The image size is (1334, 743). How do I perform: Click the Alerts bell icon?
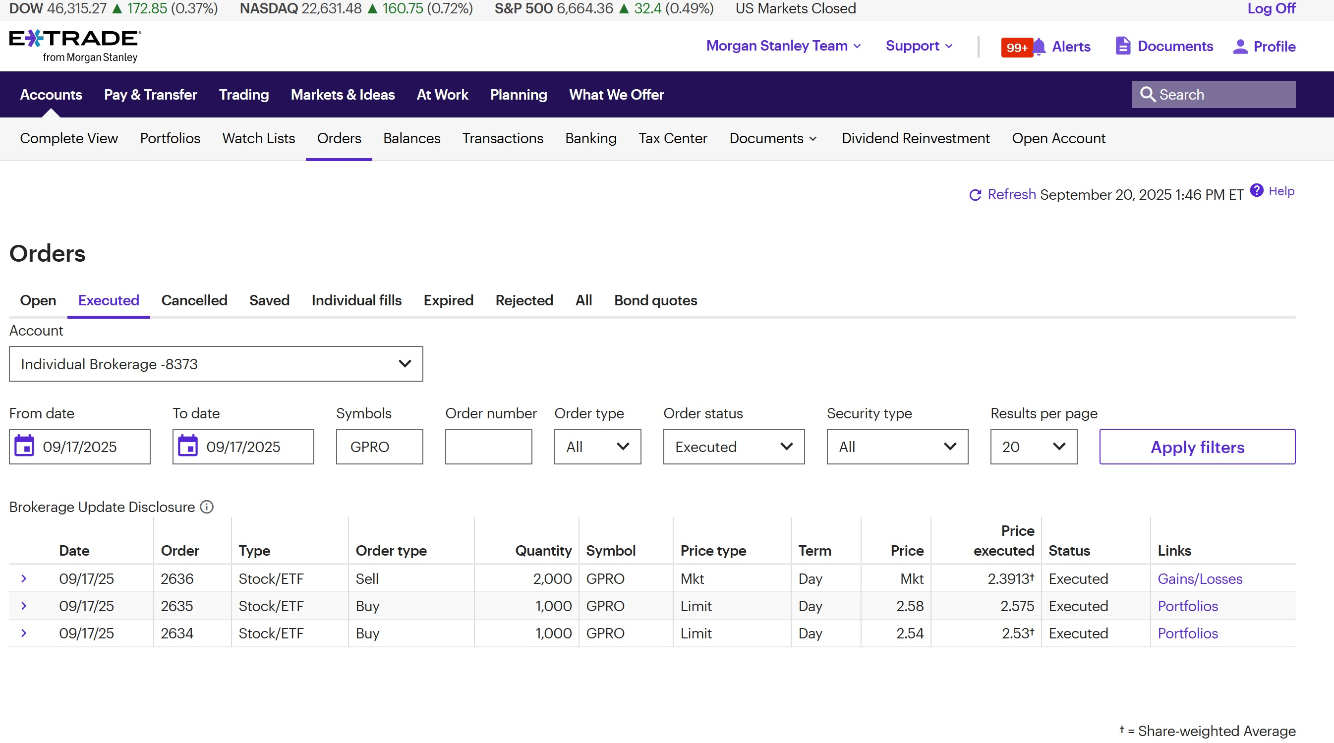(1039, 47)
